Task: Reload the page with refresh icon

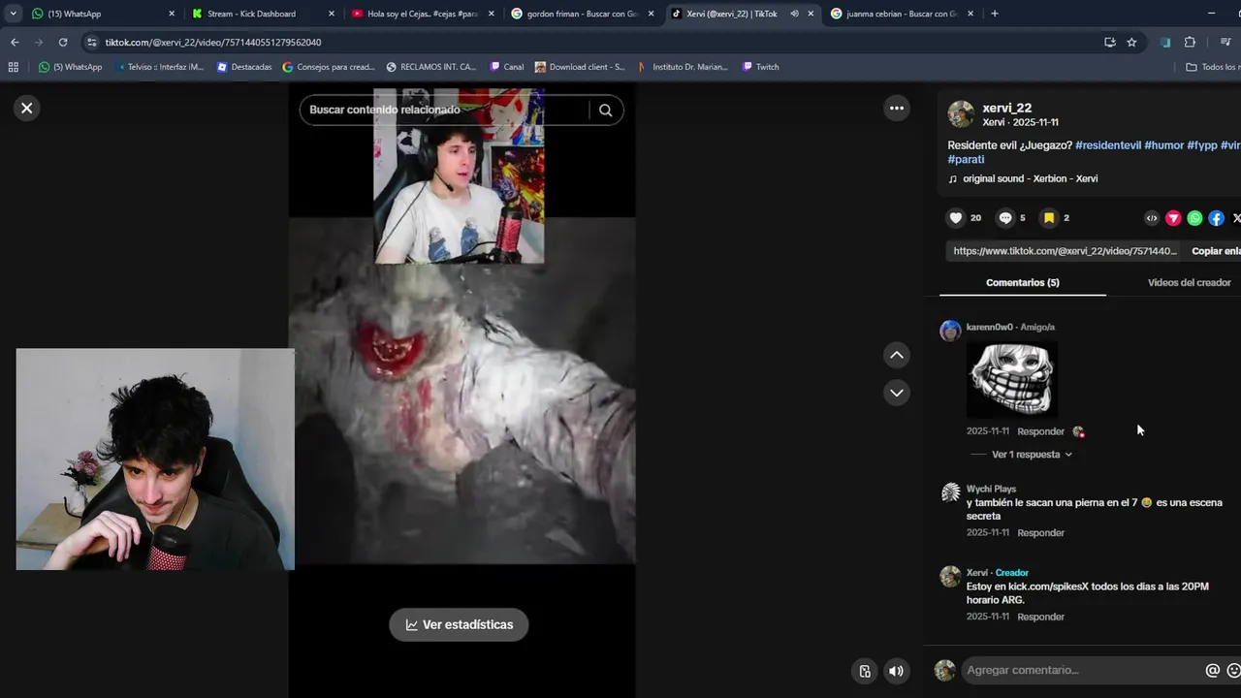Action: click(x=63, y=42)
